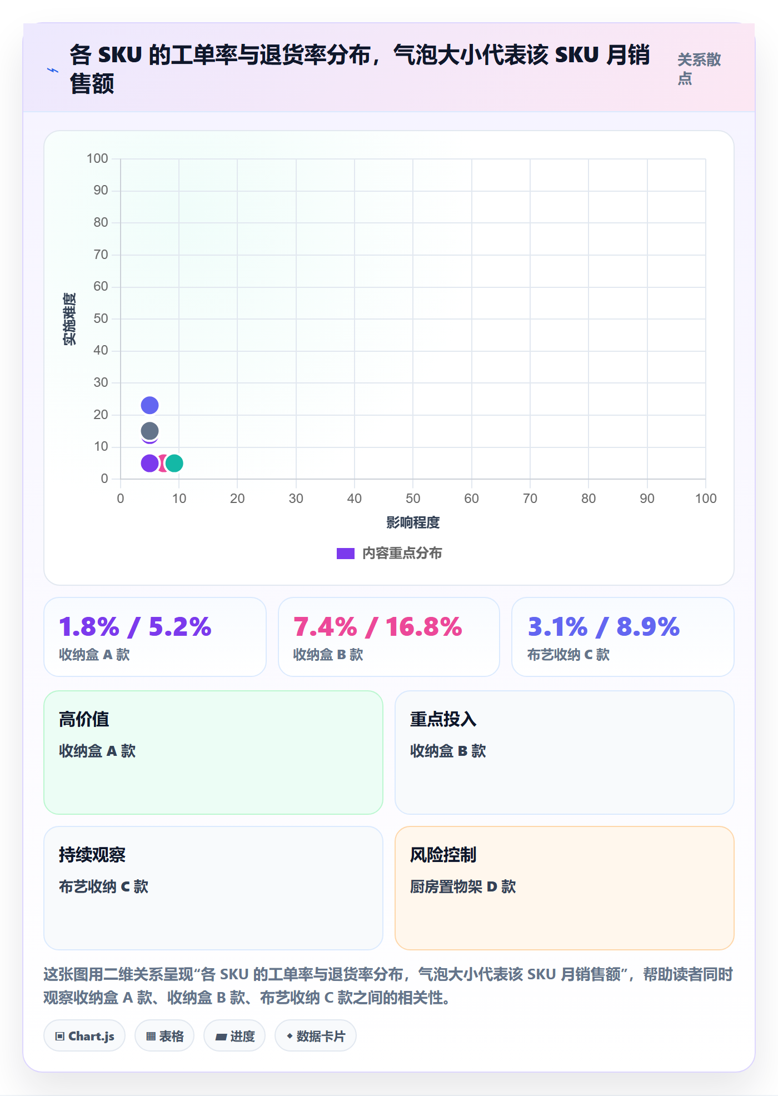778x1096 pixels.
Task: Click 收纳盒 A 款 label under 1.8% value
Action: coord(94,655)
